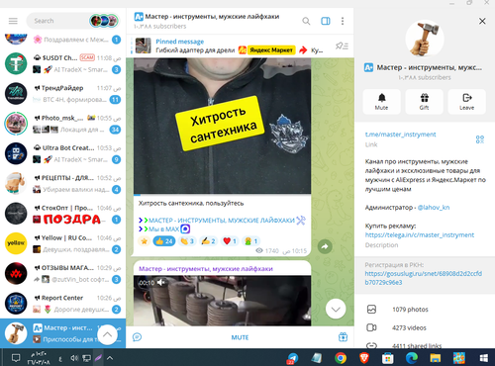Forward the Хитрость сантехника post
495x366 pixels.
tap(325, 246)
